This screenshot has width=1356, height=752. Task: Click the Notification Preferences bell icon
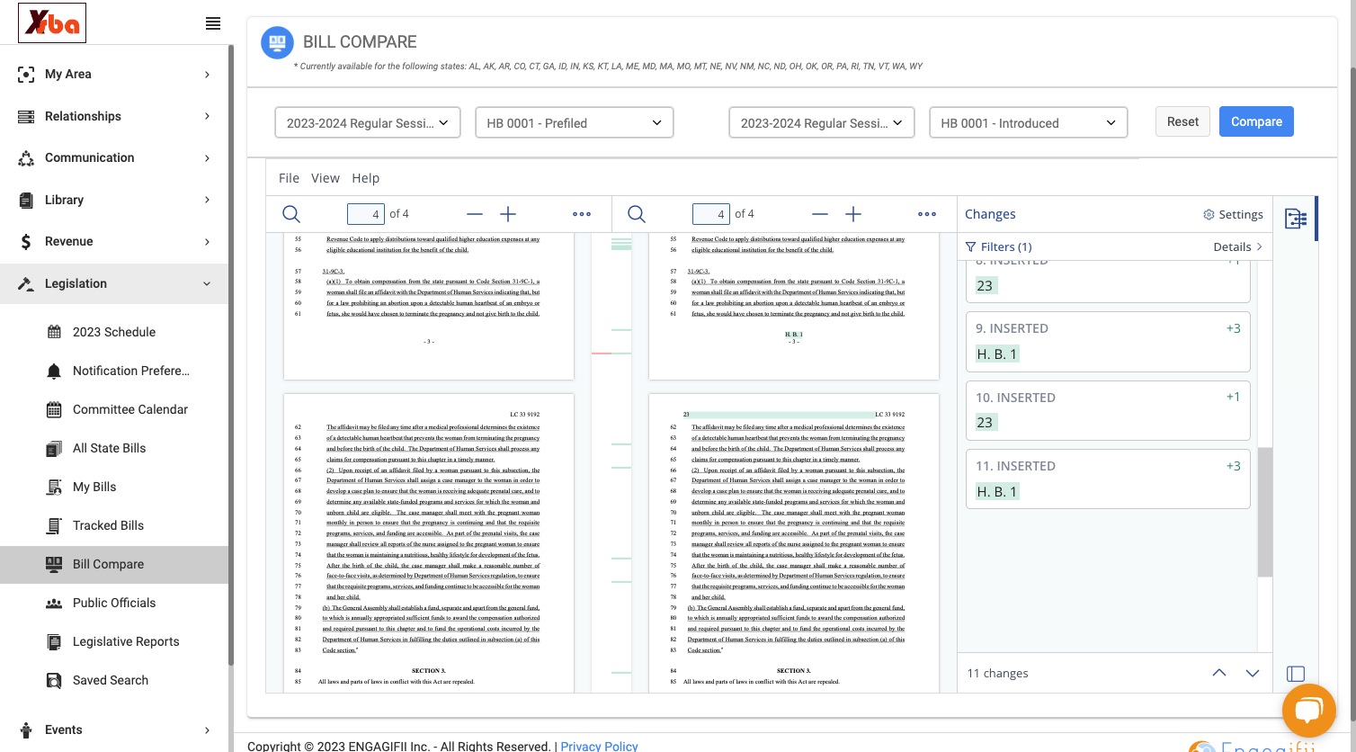[54, 371]
